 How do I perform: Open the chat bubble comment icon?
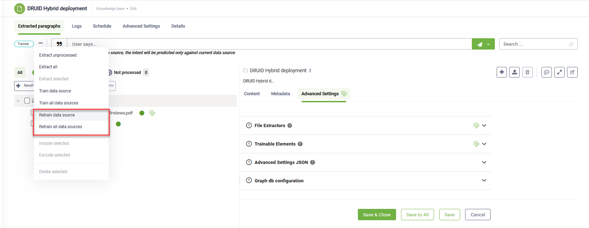(547, 72)
